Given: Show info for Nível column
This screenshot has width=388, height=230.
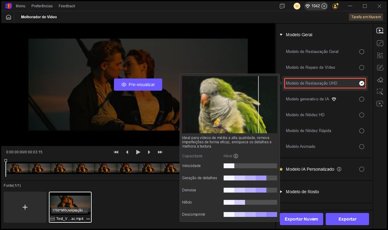Looking at the screenshot, I should point(236,156).
